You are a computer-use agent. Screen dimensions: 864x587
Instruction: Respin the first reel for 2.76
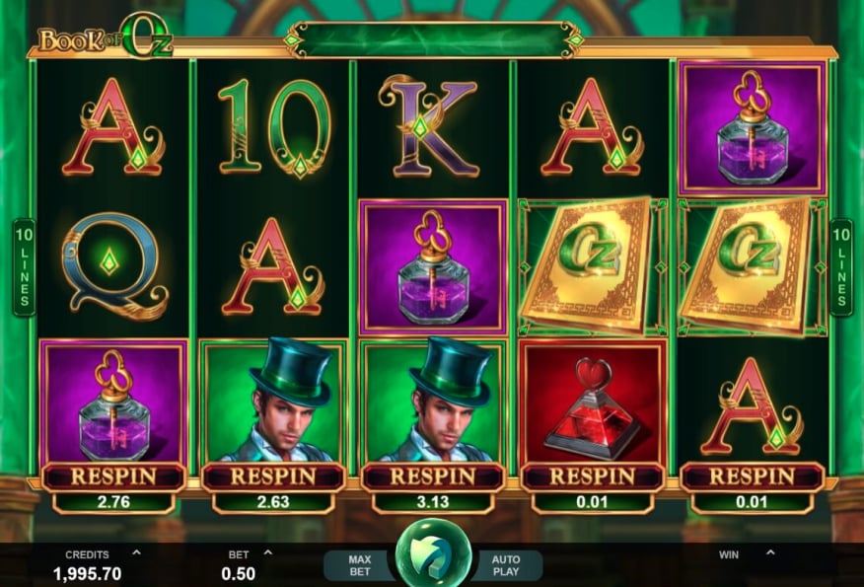(114, 477)
